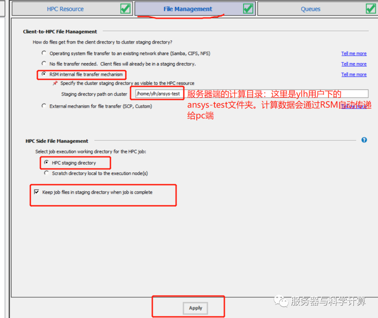Open Tell me more for No file transfer

[x=353, y=64]
